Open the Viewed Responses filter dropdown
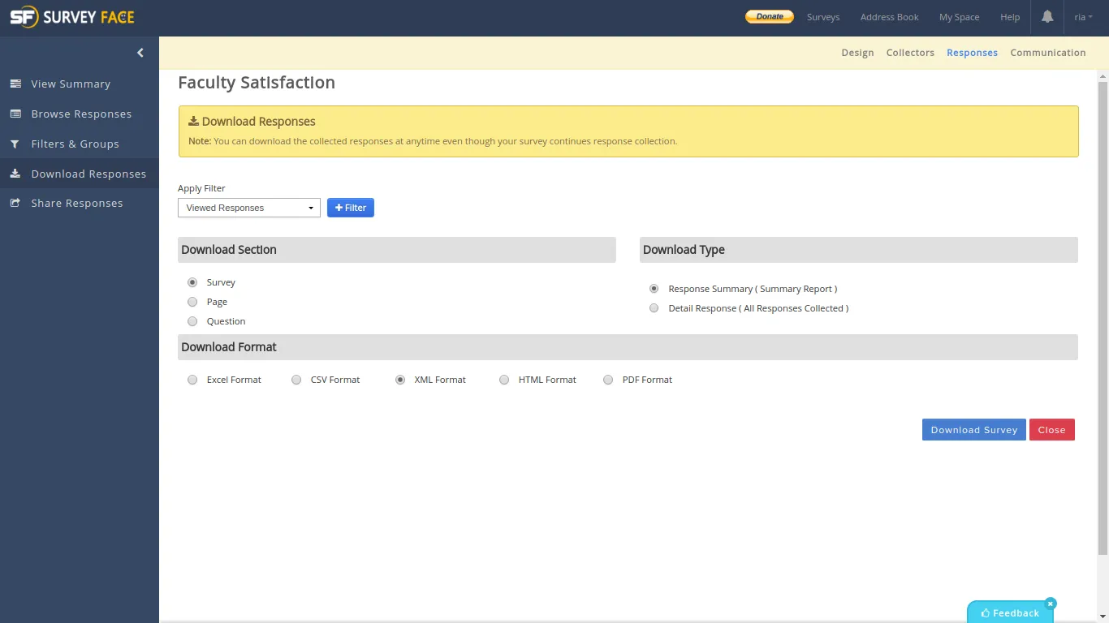The height and width of the screenshot is (623, 1109). point(248,208)
